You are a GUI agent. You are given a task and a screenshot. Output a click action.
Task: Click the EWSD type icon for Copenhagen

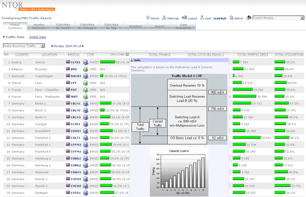click(85, 76)
